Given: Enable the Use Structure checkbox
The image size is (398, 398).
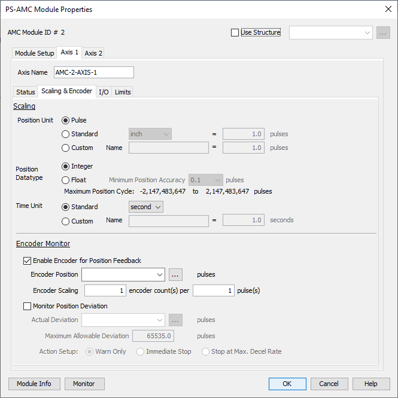Looking at the screenshot, I should (235, 33).
